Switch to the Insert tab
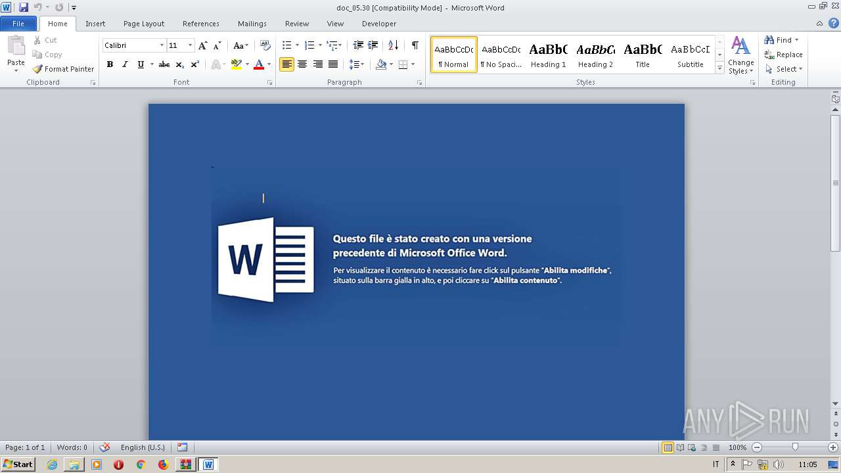This screenshot has width=841, height=473. click(x=95, y=24)
